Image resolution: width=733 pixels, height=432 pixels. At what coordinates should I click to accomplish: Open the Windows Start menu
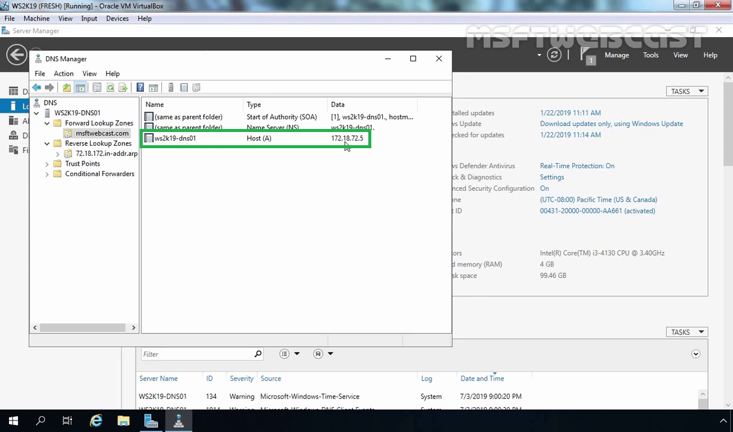tap(13, 421)
